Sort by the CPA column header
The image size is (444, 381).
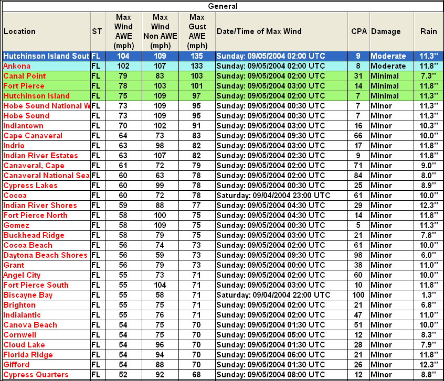(x=359, y=31)
